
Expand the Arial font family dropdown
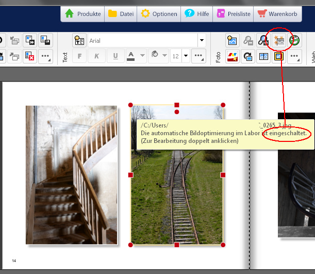[x=201, y=40]
